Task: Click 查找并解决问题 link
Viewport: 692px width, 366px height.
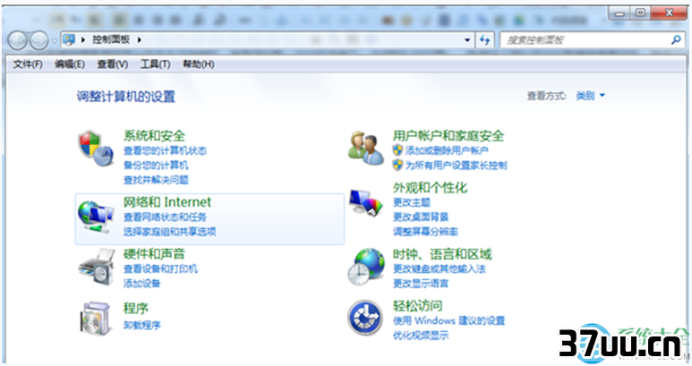Action: pyautogui.click(x=156, y=180)
